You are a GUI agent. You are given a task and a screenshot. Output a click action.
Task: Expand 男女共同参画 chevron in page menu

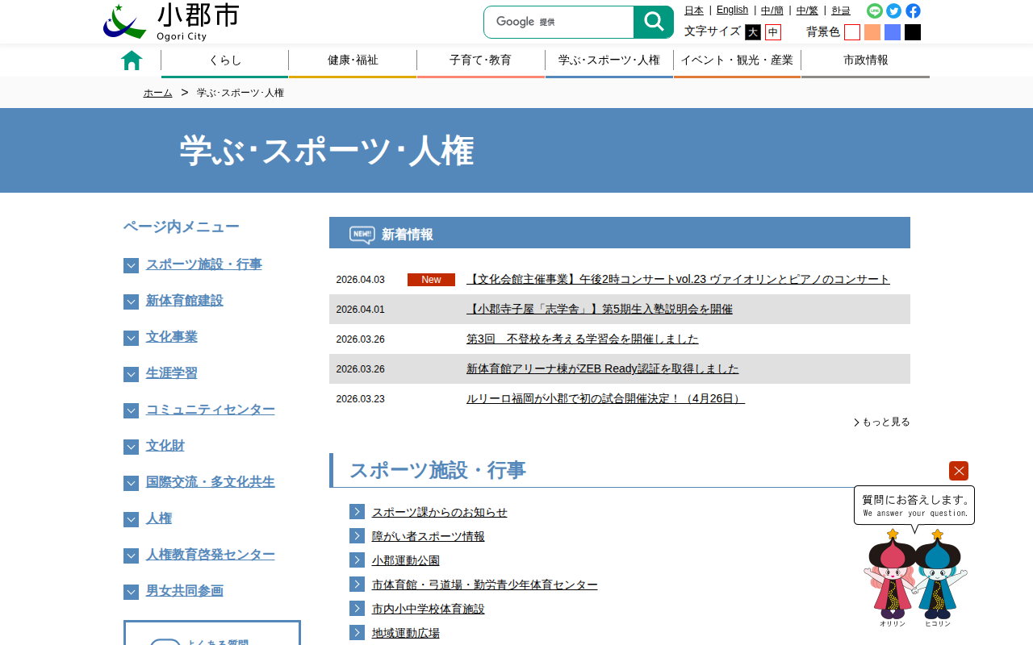click(132, 592)
